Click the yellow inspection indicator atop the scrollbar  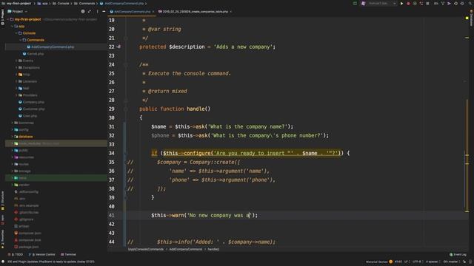467,18
